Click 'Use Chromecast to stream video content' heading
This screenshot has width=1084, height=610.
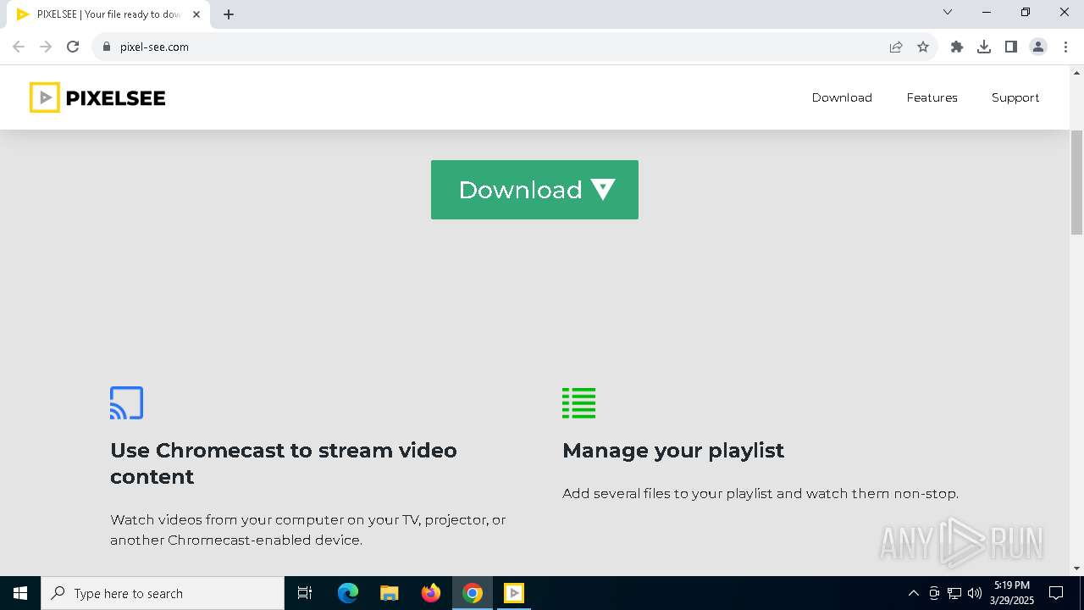(284, 463)
